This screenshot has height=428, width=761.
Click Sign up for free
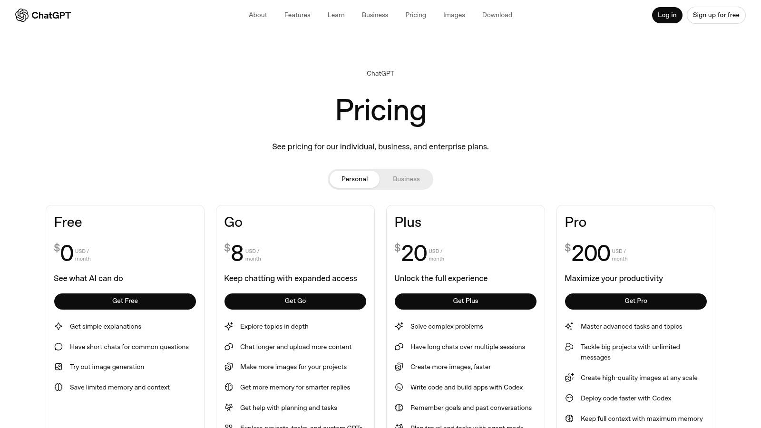tap(716, 15)
